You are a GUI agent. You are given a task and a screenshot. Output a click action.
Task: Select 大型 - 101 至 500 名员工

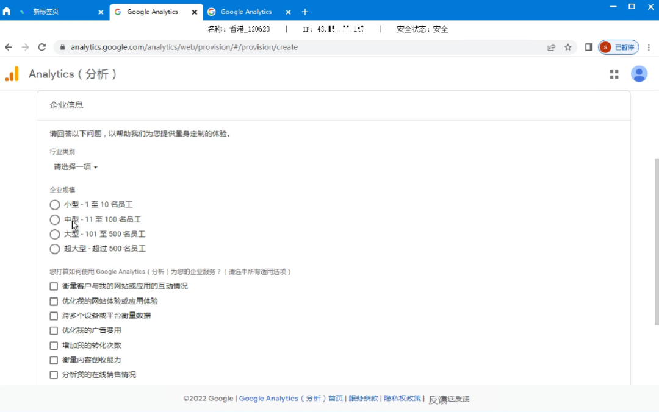pyautogui.click(x=55, y=235)
